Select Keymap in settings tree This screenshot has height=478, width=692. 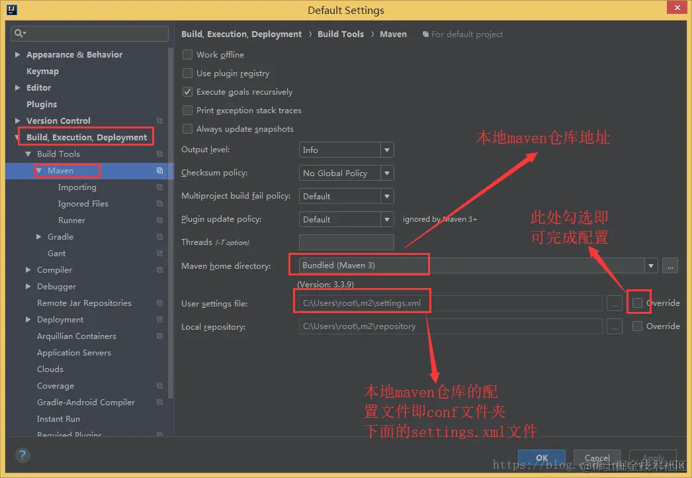[x=42, y=71]
